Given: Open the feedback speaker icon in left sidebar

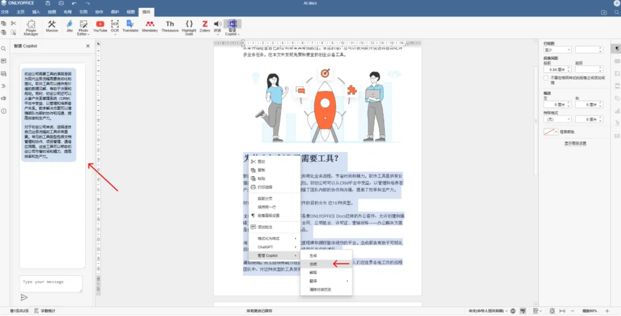Looking at the screenshot, I should [4, 98].
